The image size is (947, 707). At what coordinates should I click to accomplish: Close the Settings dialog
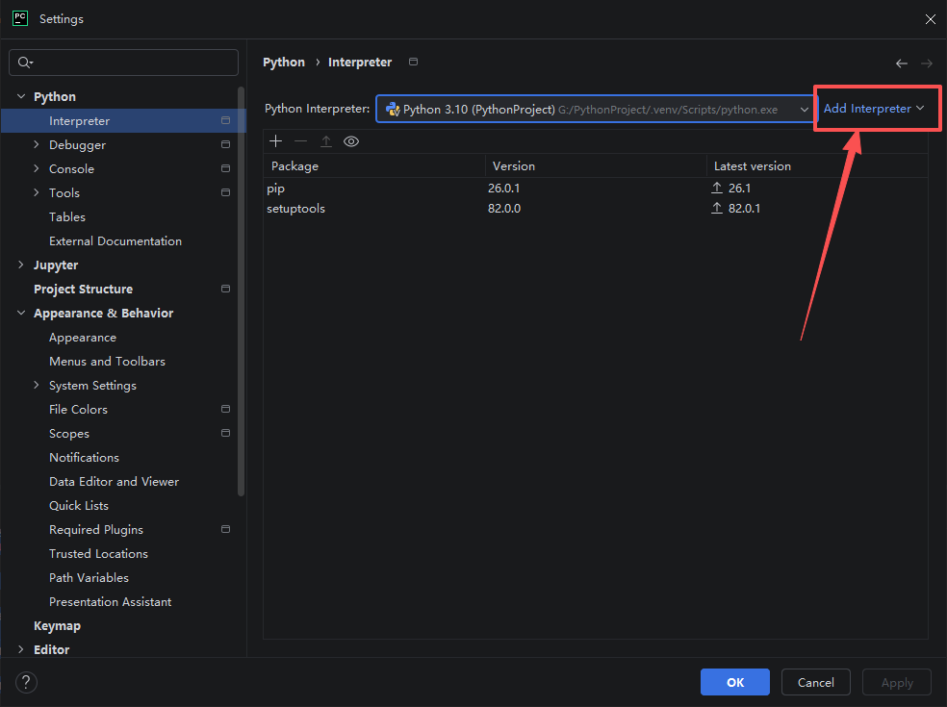click(930, 19)
